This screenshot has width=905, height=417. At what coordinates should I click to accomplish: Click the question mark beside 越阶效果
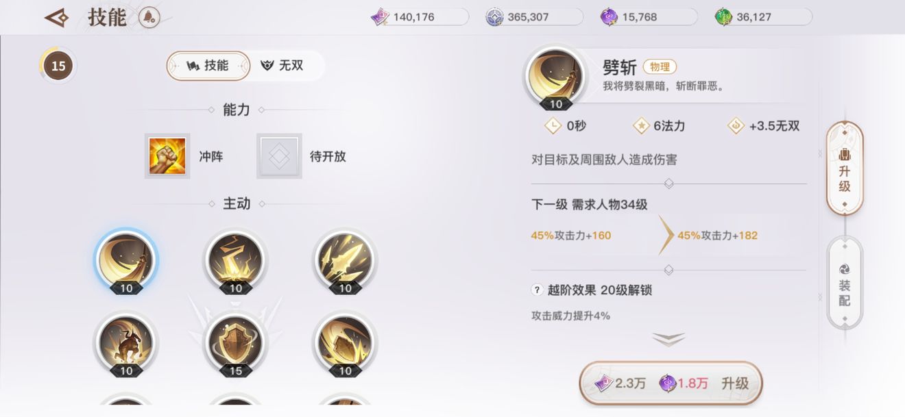[x=537, y=290]
